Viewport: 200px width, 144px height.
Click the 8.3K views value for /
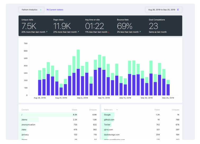pyautogui.click(x=75, y=115)
